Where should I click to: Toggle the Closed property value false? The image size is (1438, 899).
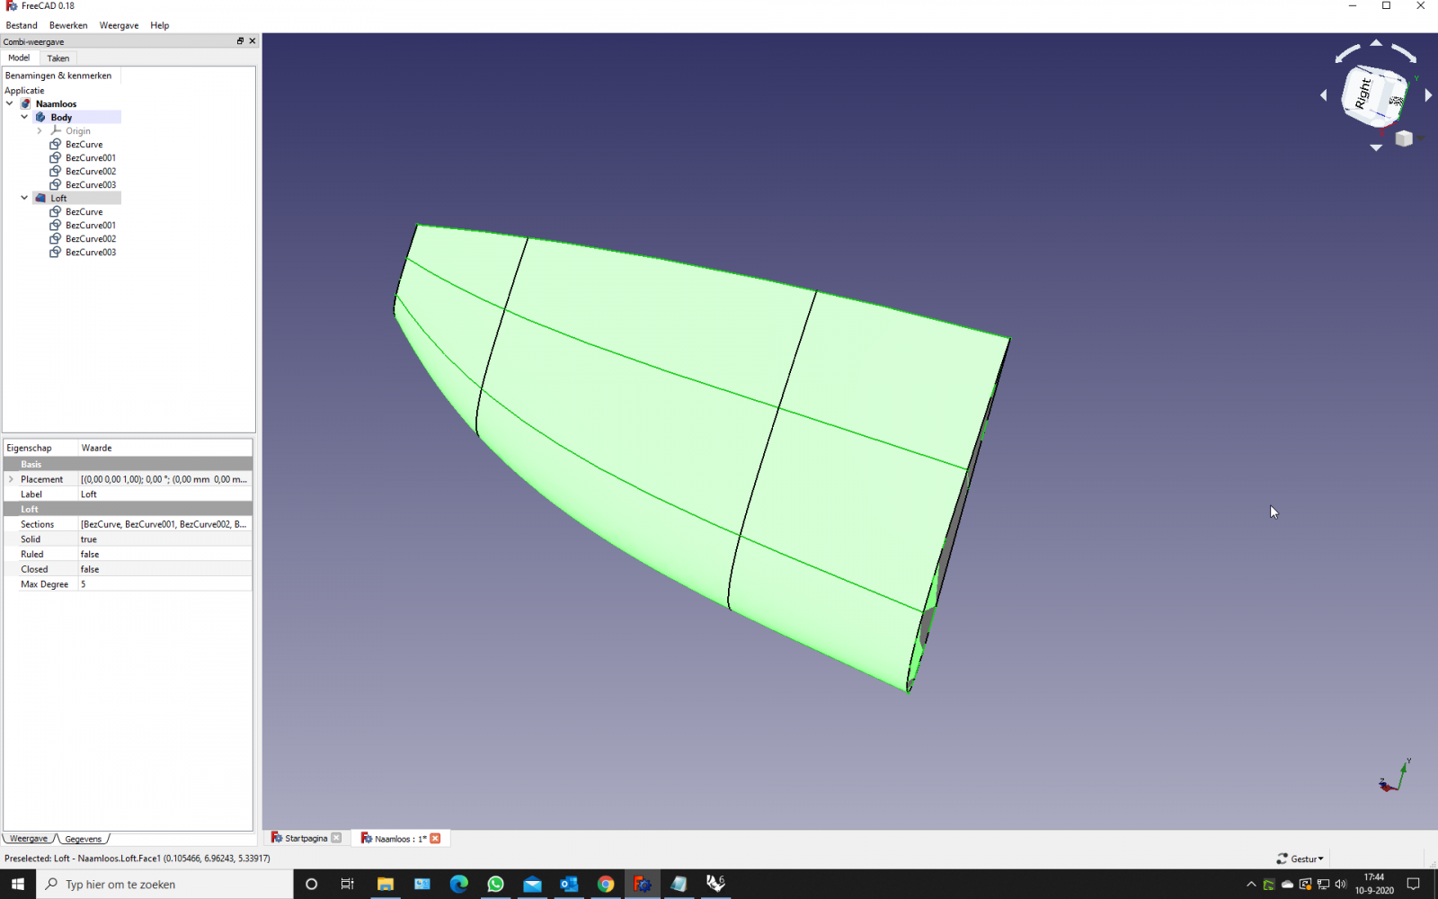tap(164, 569)
